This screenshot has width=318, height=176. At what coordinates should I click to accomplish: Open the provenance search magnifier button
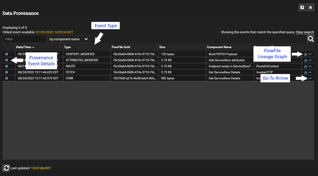tap(310, 39)
